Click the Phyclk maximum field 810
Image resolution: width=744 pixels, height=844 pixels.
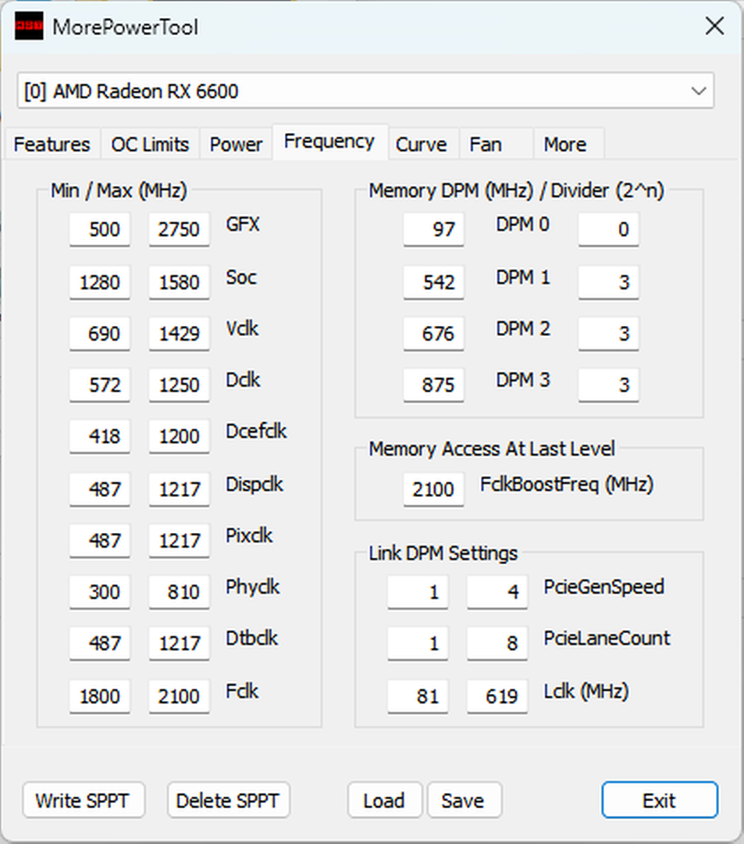point(179,592)
